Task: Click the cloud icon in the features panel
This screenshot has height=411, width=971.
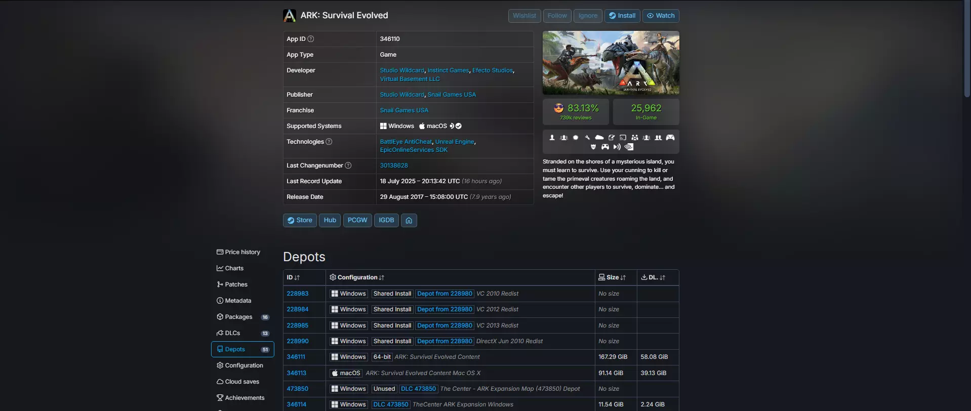Action: [599, 138]
